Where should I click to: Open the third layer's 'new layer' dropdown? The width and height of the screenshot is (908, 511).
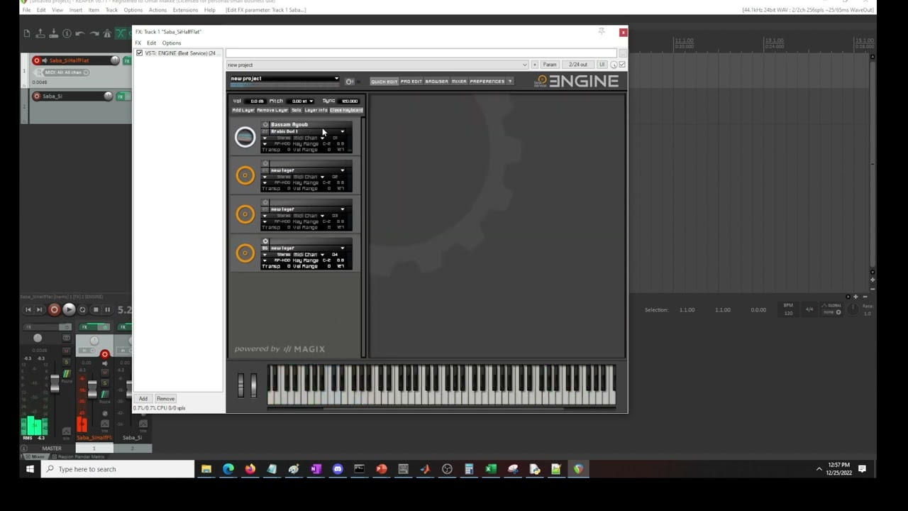[x=342, y=209]
